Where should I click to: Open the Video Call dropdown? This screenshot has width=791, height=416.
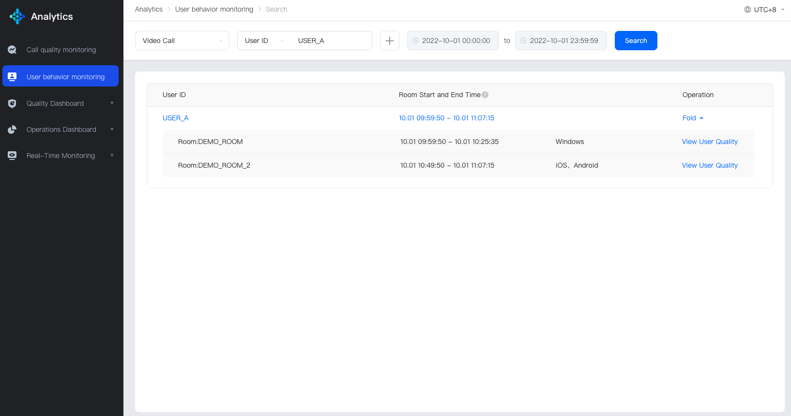click(x=182, y=41)
